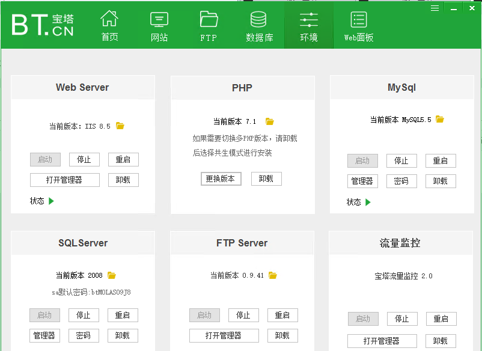The width and height of the screenshot is (482, 351).
Task: Click 启动 in SQLServer card
Action: click(x=44, y=315)
